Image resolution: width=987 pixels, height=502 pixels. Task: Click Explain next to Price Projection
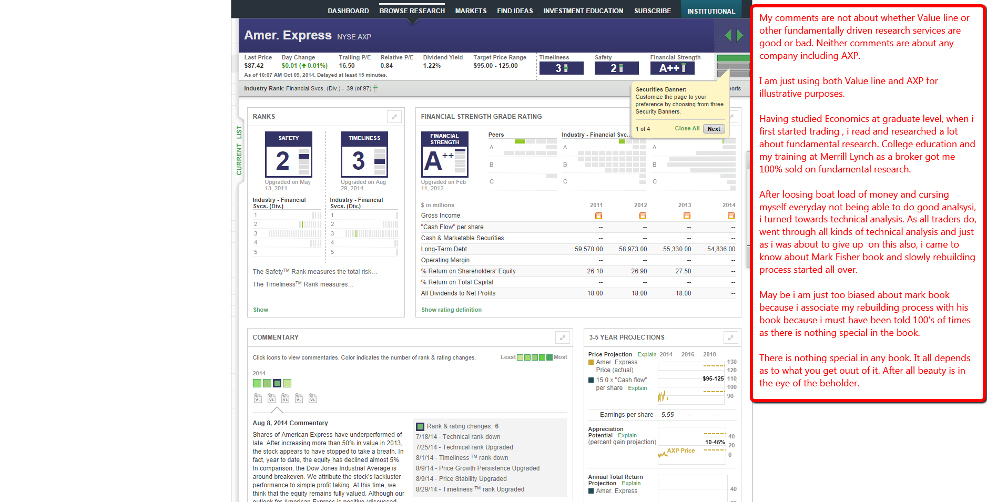[647, 354]
